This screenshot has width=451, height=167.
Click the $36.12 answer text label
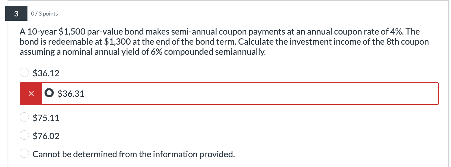pos(46,73)
